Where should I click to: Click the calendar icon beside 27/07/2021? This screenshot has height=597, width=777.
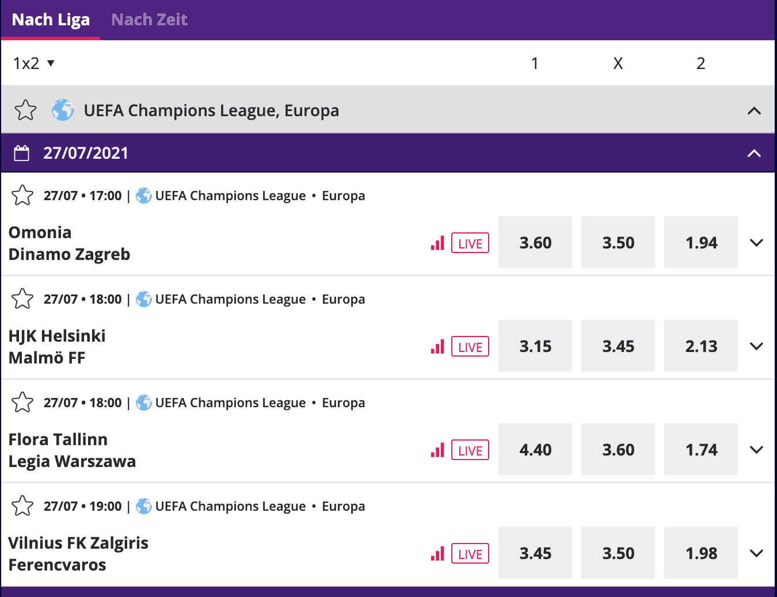22,153
